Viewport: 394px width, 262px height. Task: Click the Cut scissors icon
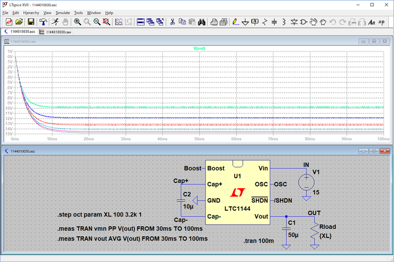point(172,22)
